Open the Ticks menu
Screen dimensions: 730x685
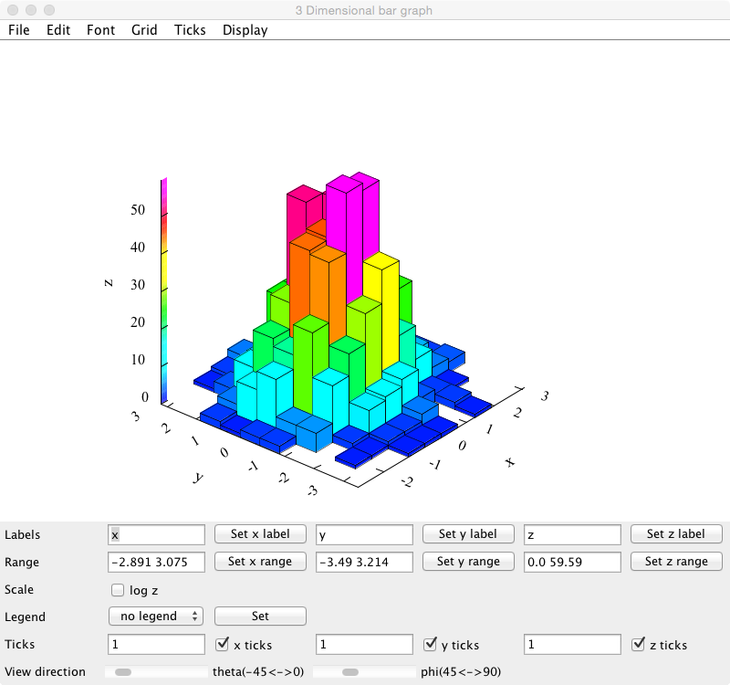pos(190,30)
